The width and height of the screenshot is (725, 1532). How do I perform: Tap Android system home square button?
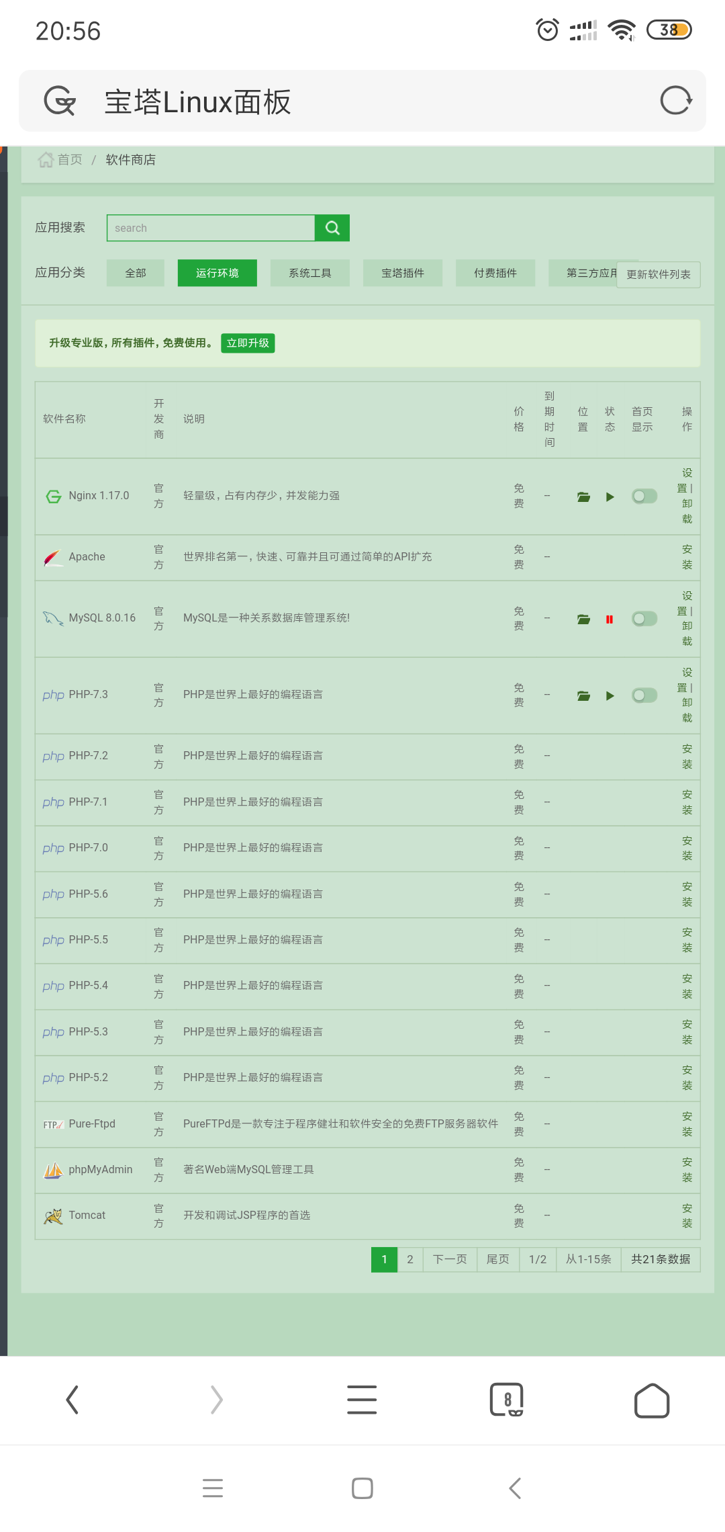(x=362, y=1488)
